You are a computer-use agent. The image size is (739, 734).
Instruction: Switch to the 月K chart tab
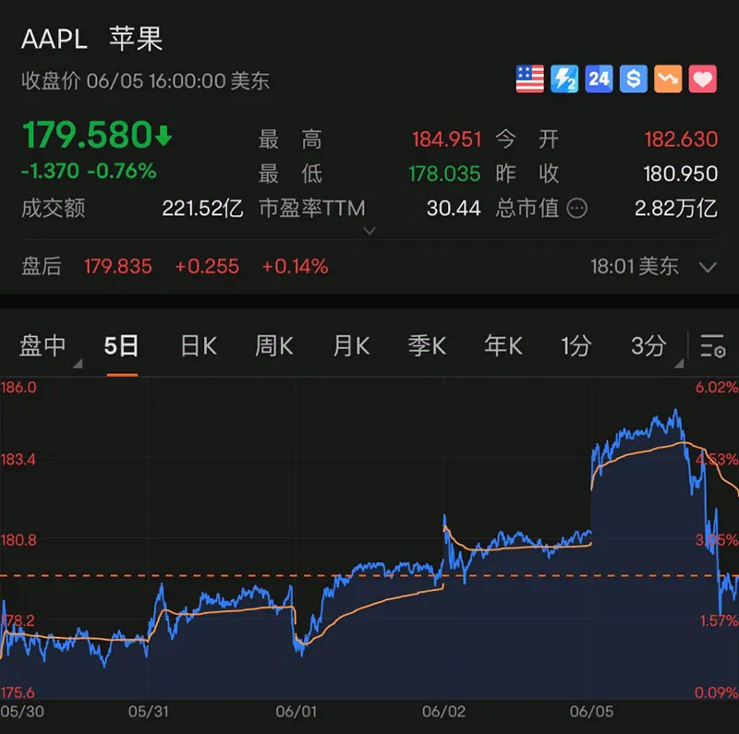click(352, 346)
